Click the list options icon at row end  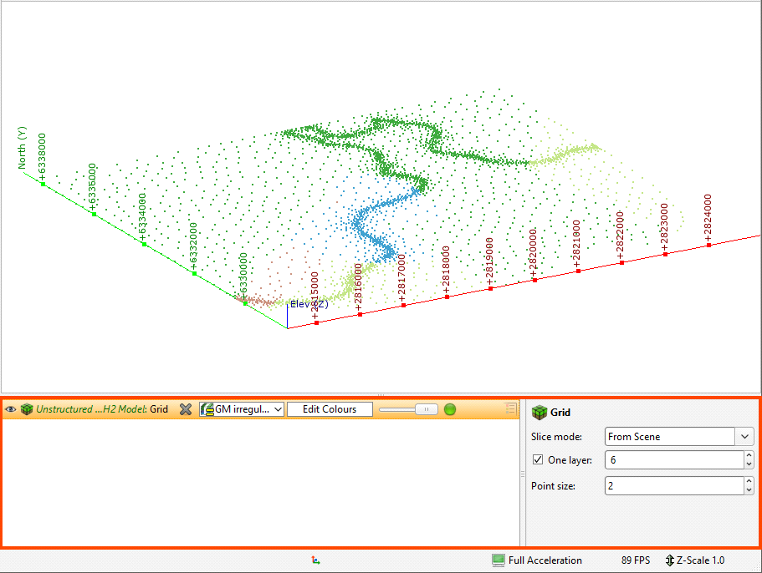(509, 408)
